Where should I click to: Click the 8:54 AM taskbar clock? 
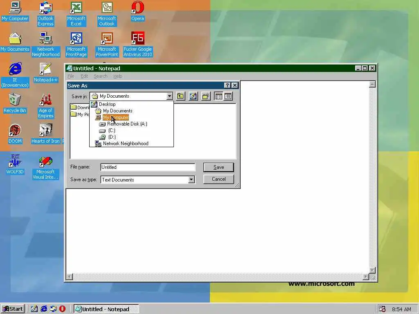(401, 309)
